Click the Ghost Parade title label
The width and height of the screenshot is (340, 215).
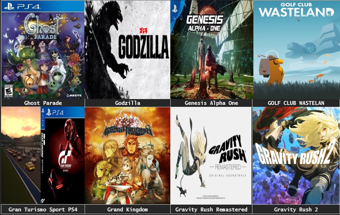tap(43, 103)
